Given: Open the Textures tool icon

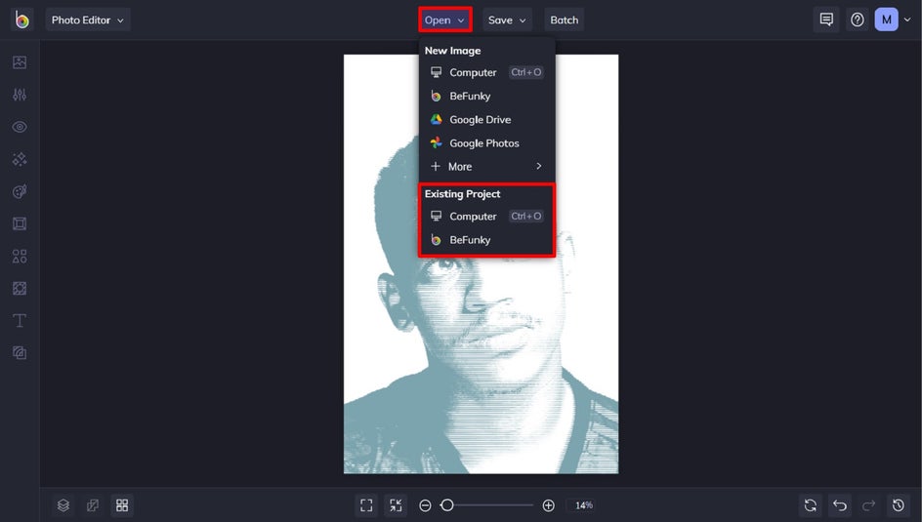Looking at the screenshot, I should (x=20, y=353).
